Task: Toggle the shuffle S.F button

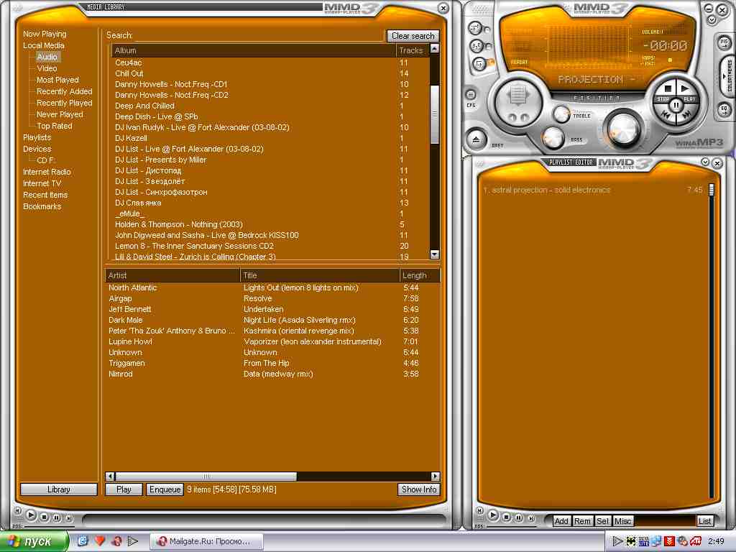Action: [x=477, y=46]
